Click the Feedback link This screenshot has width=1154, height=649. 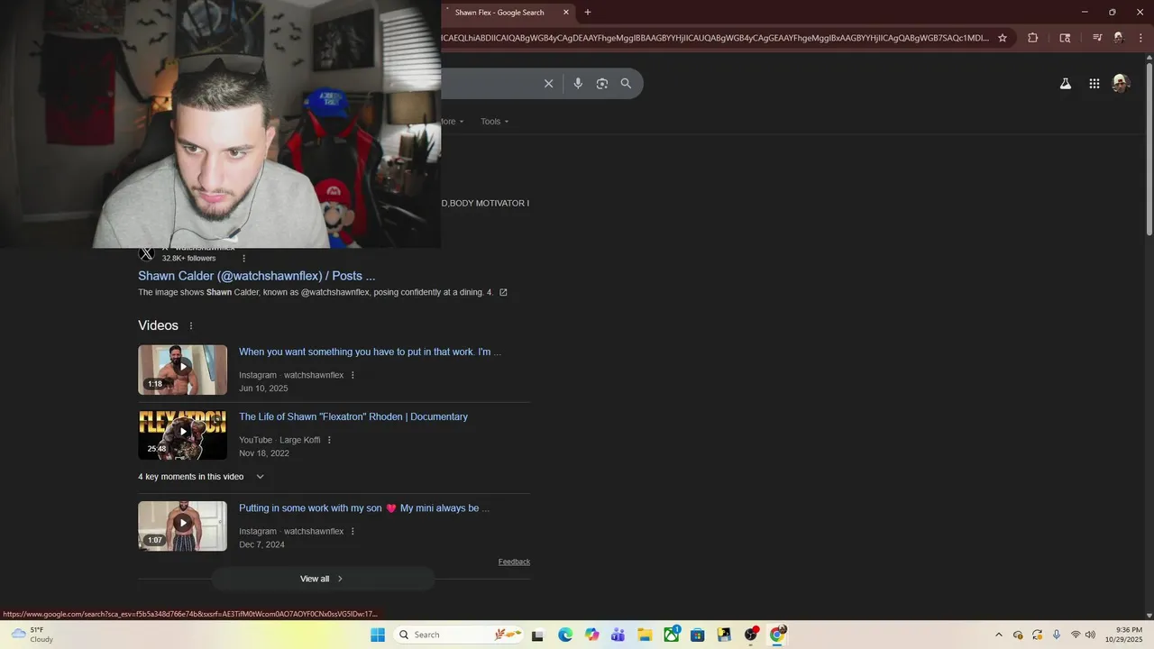coord(514,562)
